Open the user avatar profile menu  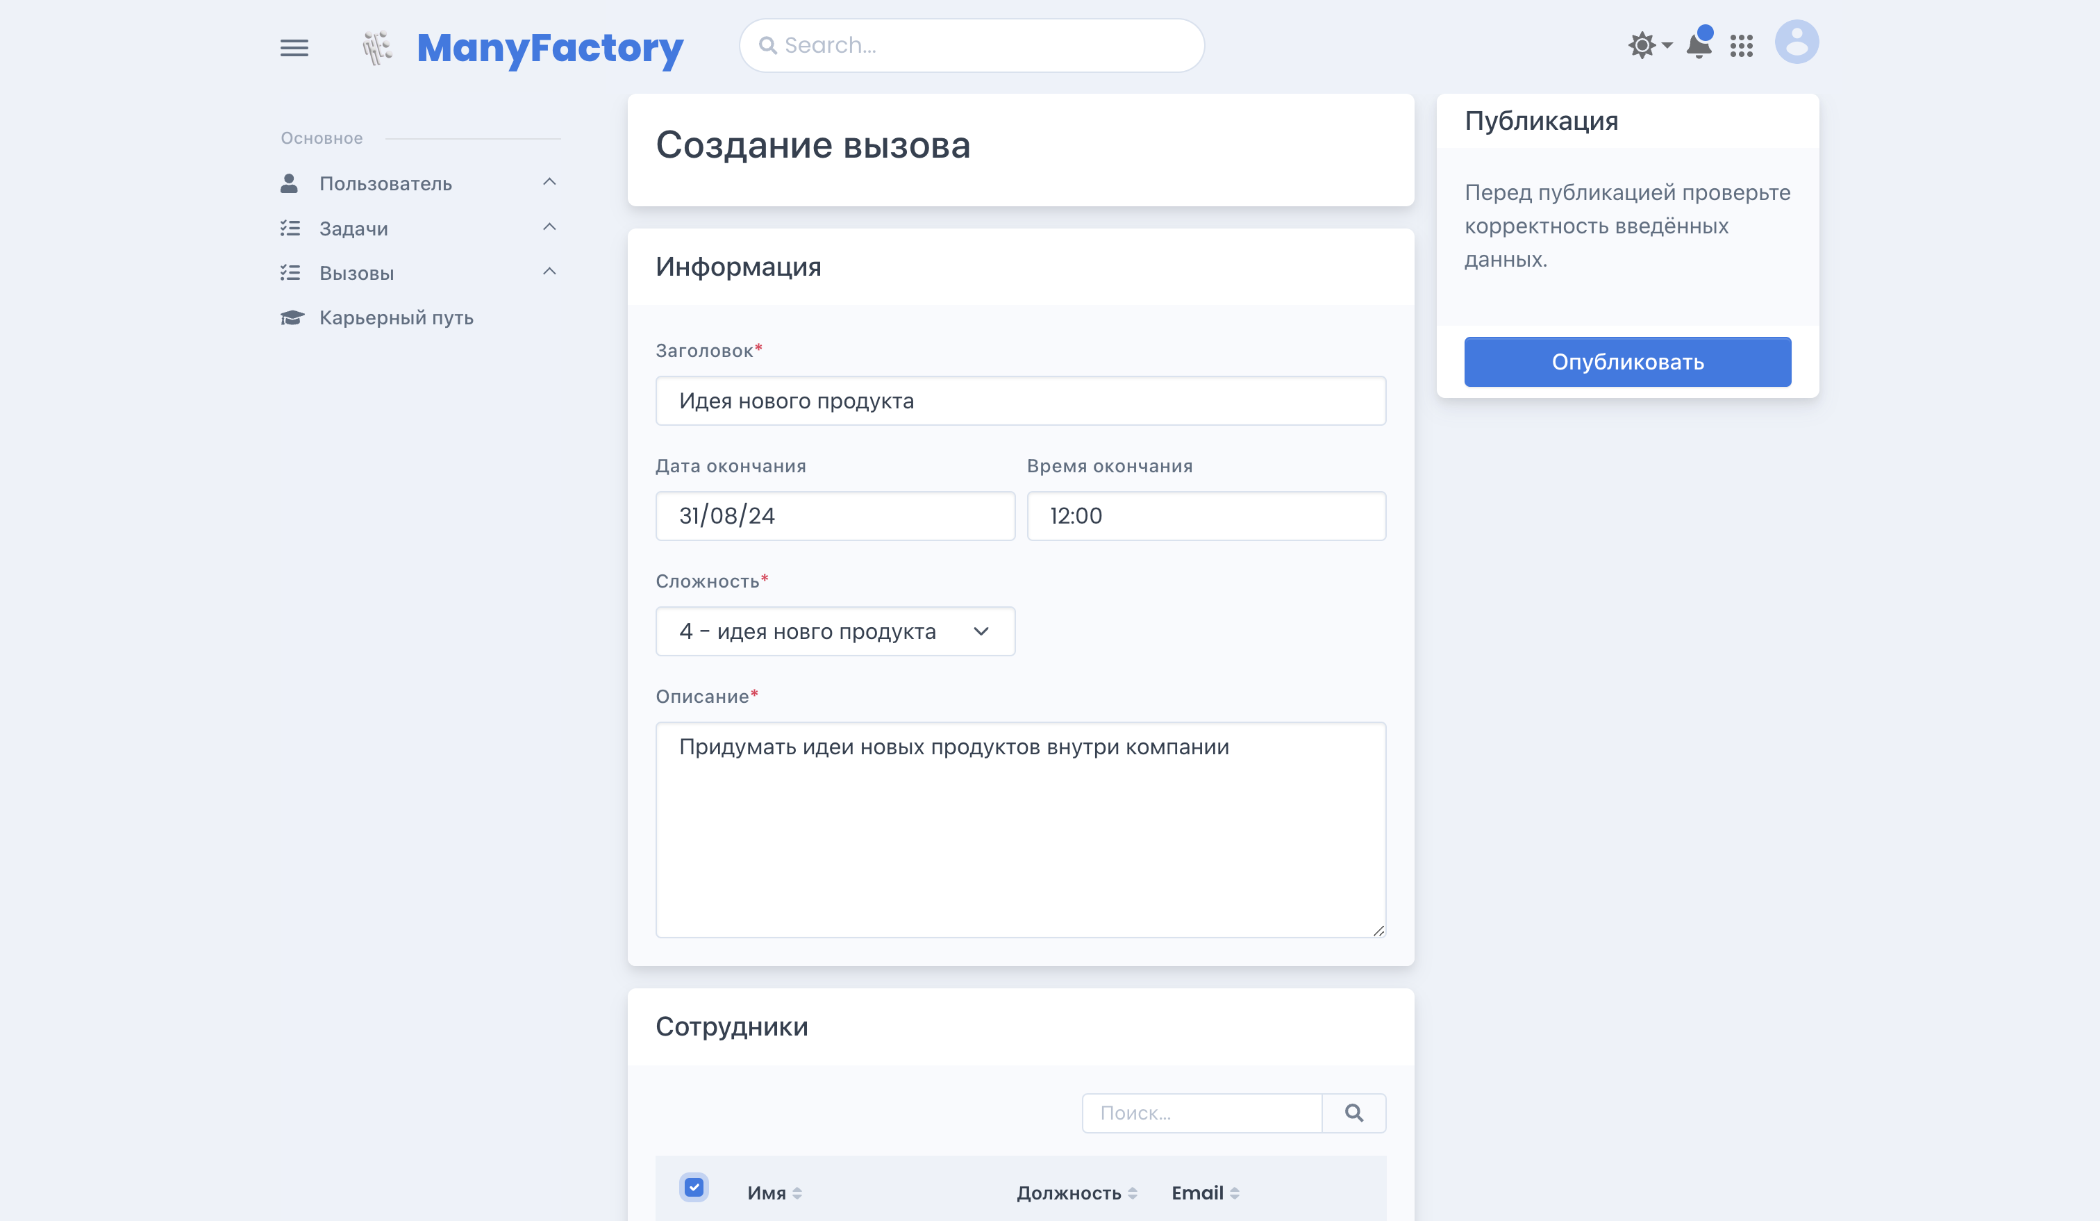click(x=1796, y=42)
